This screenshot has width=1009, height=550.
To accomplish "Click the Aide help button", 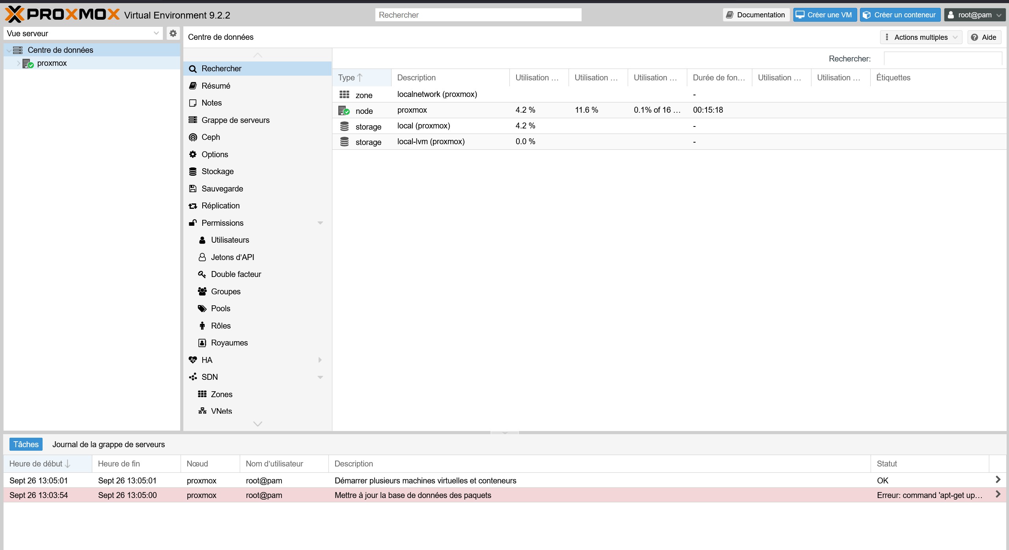I will pos(984,37).
